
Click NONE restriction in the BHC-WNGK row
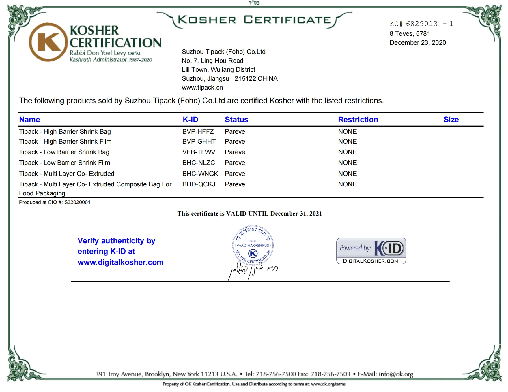coord(348,174)
